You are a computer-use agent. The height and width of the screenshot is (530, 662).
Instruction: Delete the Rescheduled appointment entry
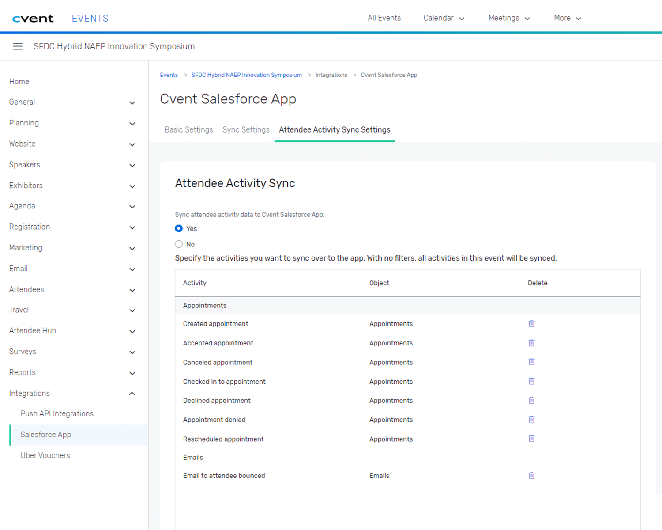[x=531, y=439]
